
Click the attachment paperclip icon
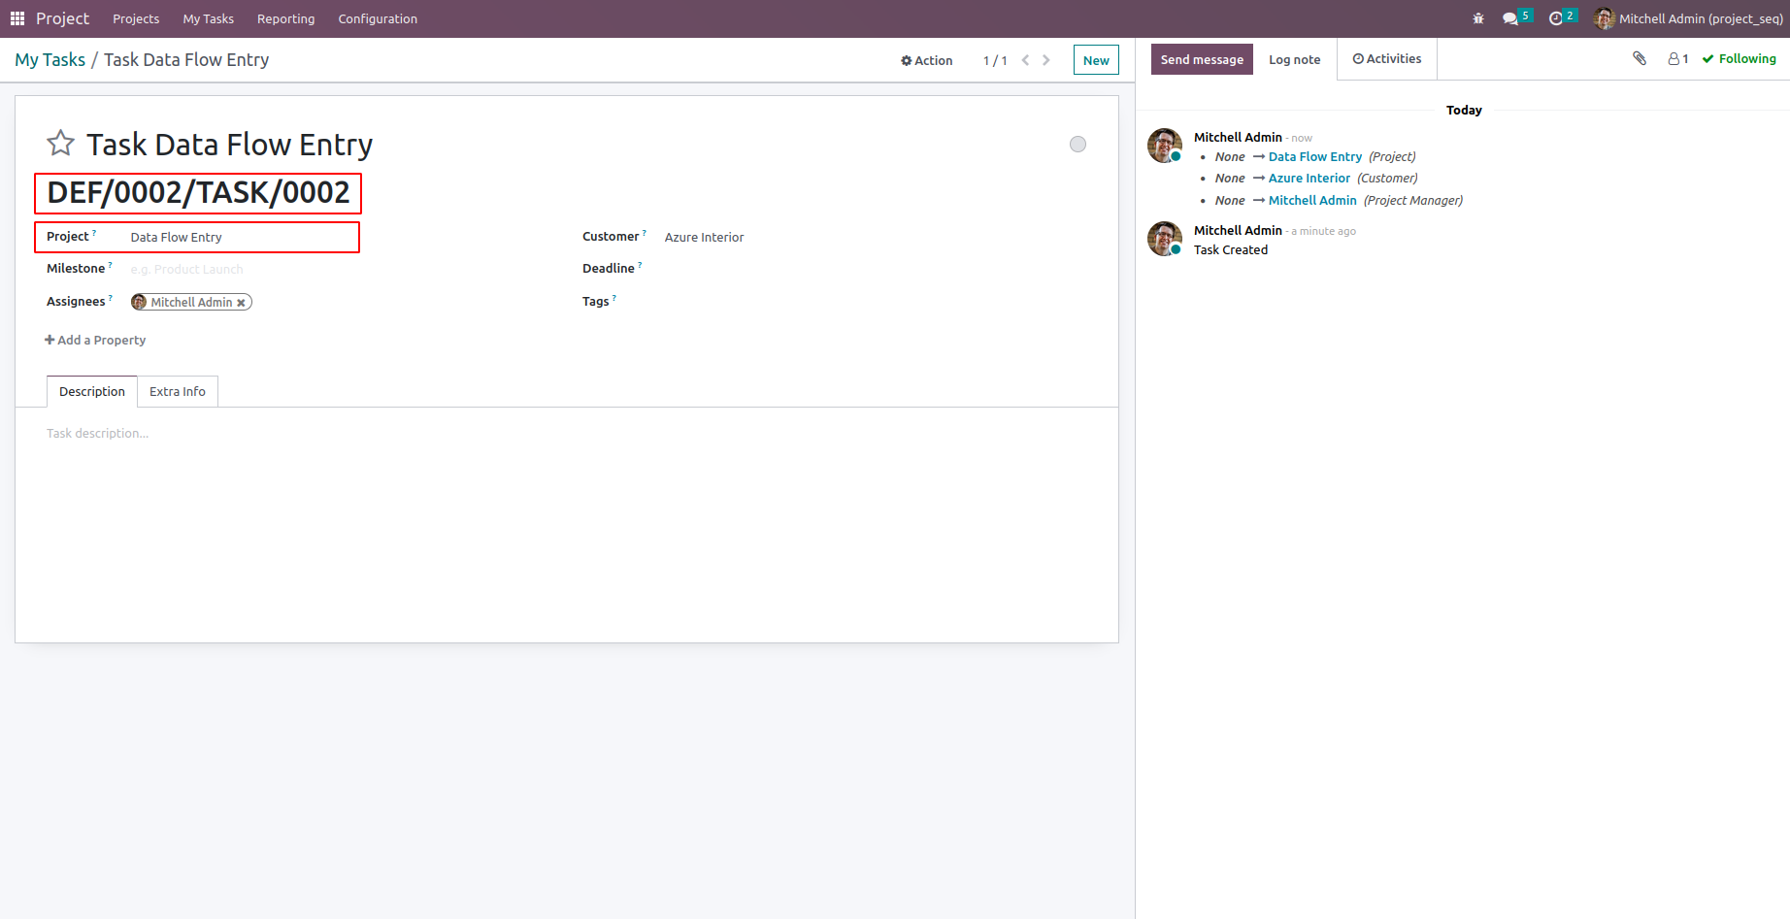(x=1640, y=58)
